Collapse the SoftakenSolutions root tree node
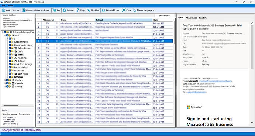This screenshot has height=136, width=255. [3, 33]
